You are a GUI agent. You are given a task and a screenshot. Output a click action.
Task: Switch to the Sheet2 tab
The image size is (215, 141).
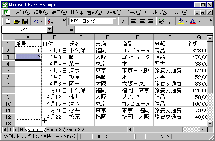click(54, 130)
